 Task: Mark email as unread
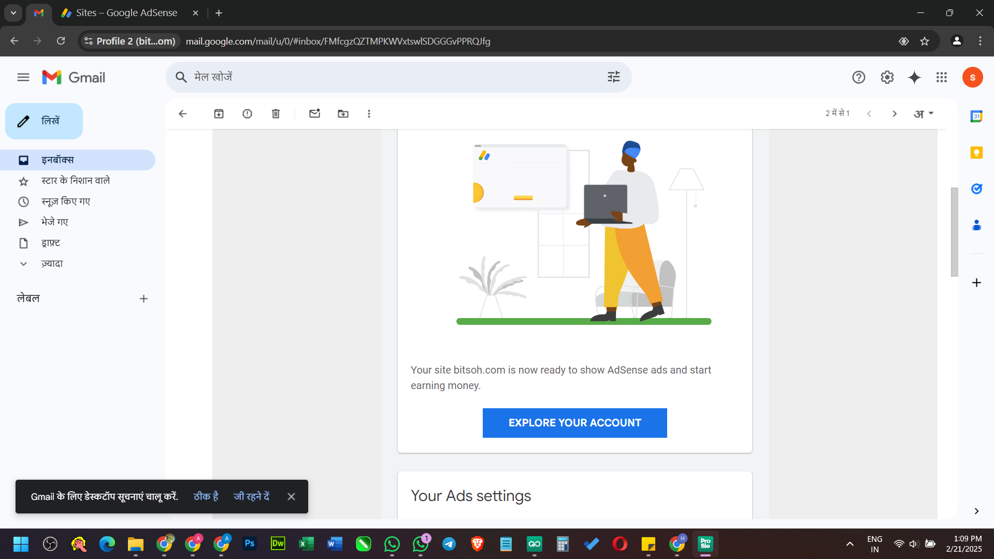point(315,114)
